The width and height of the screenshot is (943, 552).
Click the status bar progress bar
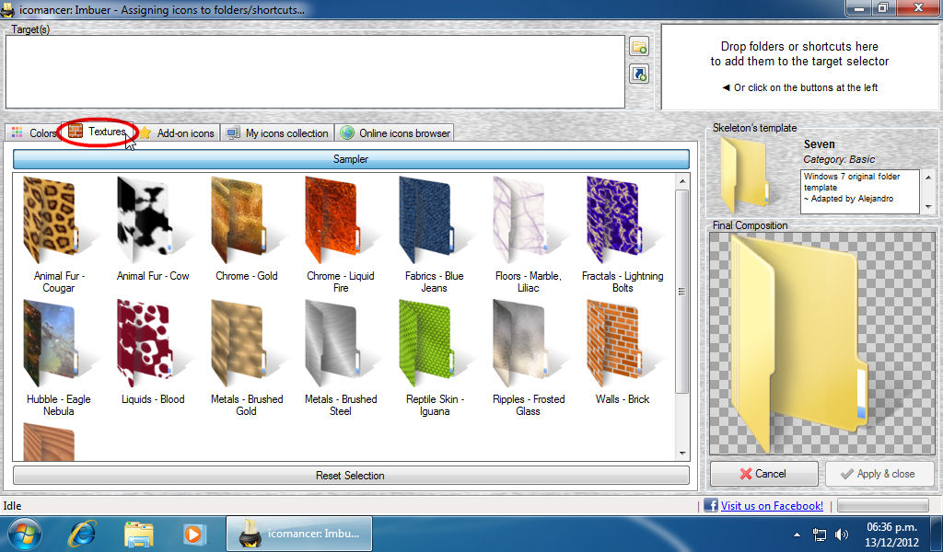[x=882, y=506]
